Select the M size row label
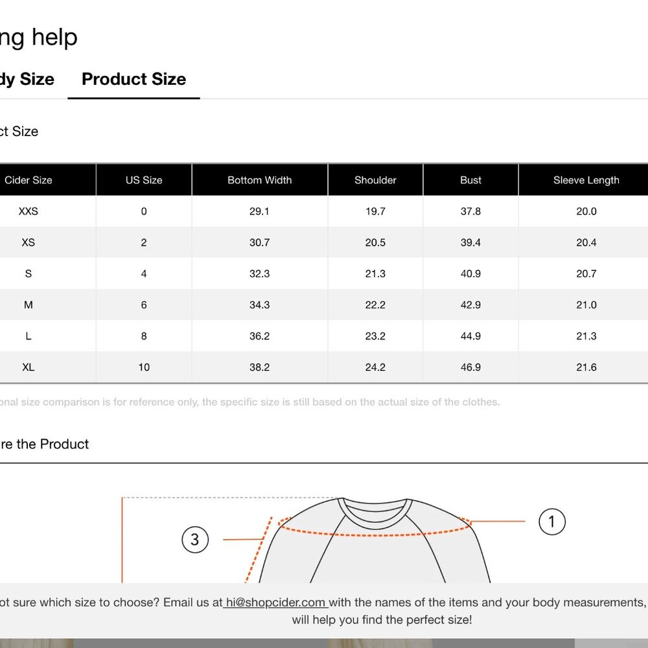The width and height of the screenshot is (648, 648). (28, 305)
